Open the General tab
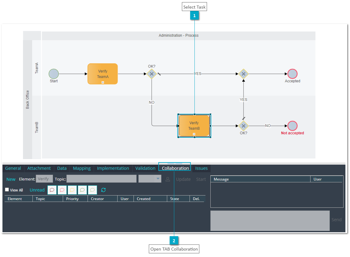This screenshot has height=257, width=350. (13, 168)
